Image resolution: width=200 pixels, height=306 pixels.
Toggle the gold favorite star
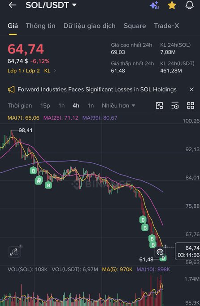point(172,5)
